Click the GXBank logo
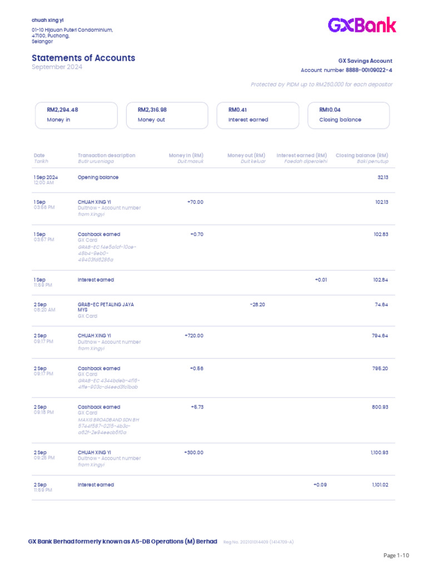The width and height of the screenshot is (427, 570). (x=362, y=25)
